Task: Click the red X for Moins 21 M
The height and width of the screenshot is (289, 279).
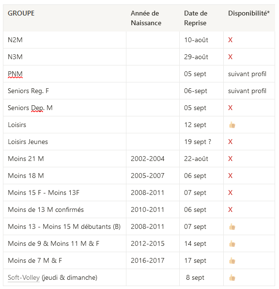Action: click(x=230, y=159)
